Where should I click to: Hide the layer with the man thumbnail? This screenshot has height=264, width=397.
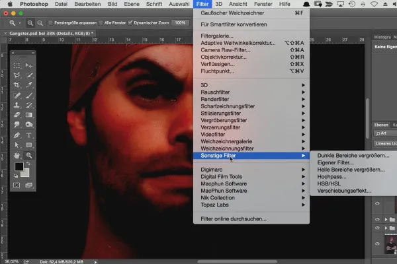tap(377, 244)
